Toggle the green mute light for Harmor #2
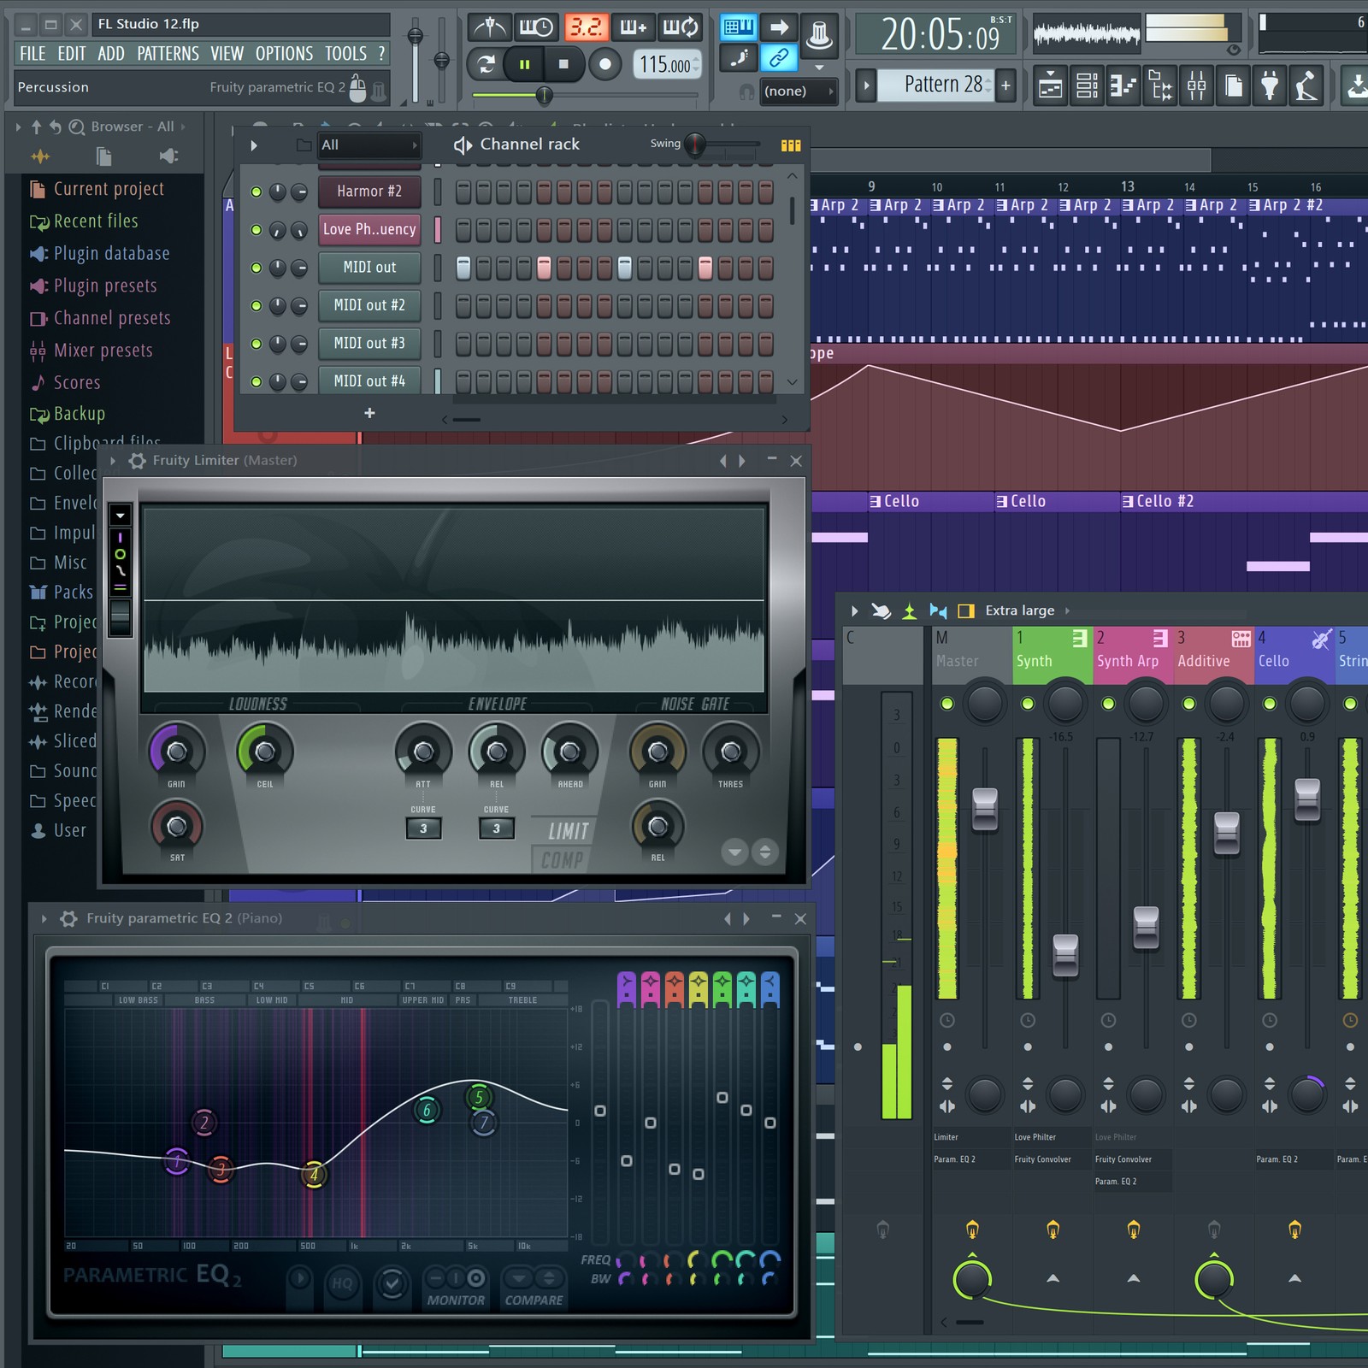The width and height of the screenshot is (1368, 1368). (x=256, y=192)
